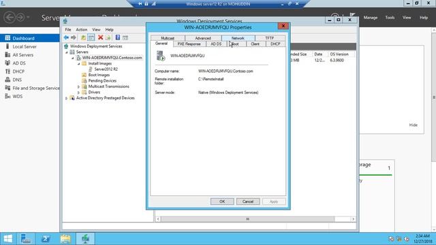Close the Properties dialog with red X
The width and height of the screenshot is (436, 245).
click(x=283, y=26)
